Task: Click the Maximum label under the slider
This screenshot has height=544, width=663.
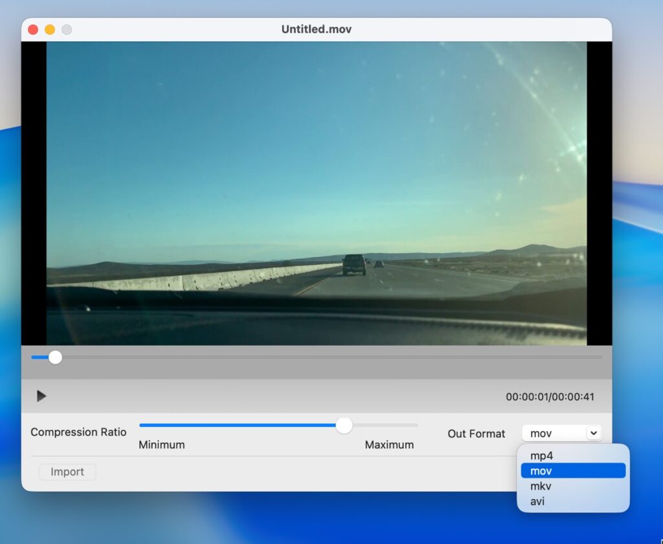Action: (389, 445)
